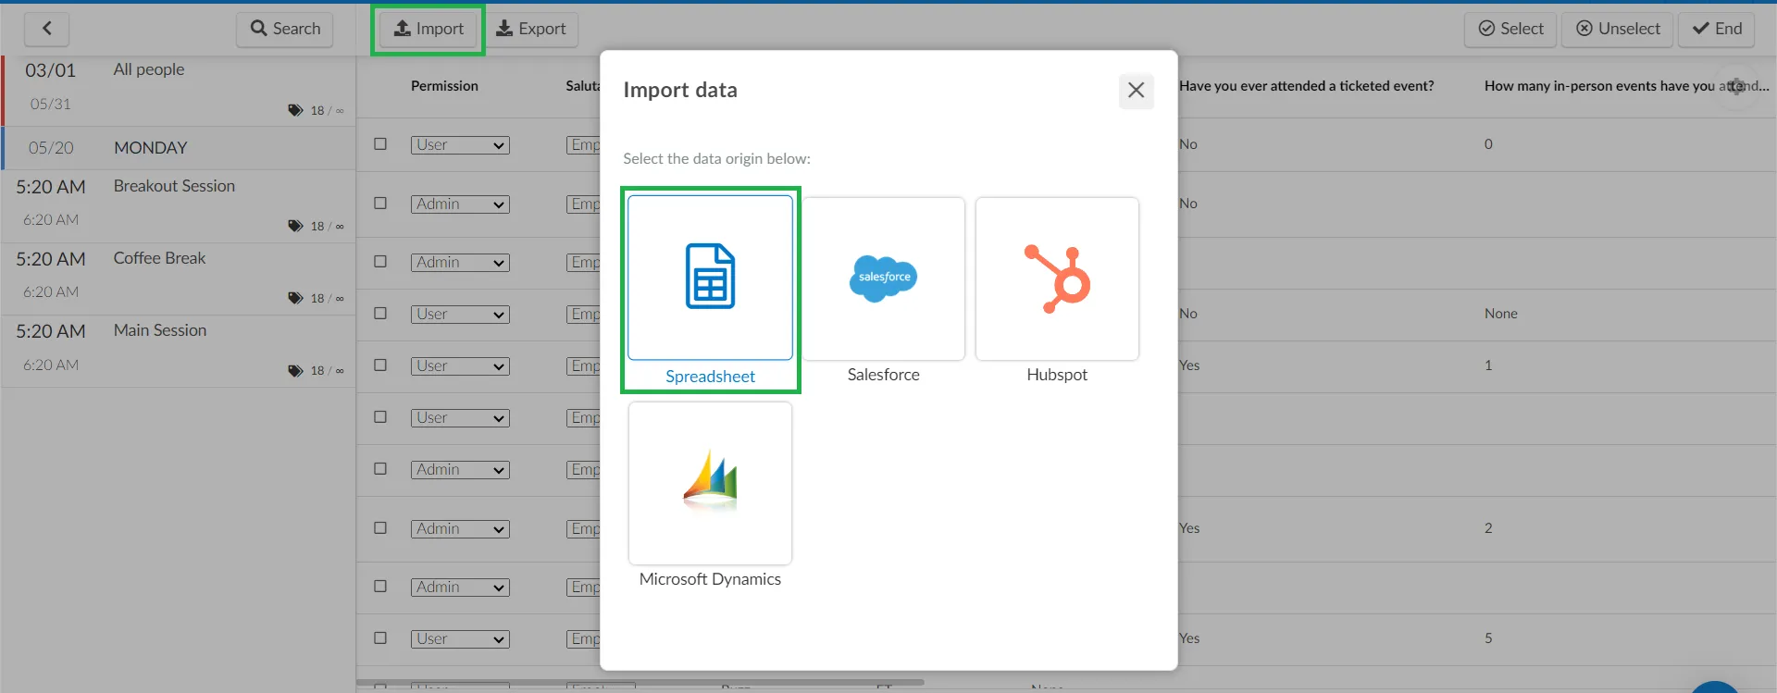Viewport: 1777px width, 693px height.
Task: Check the ninth row checkbox
Action: pyautogui.click(x=380, y=587)
